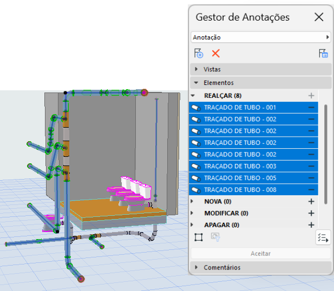This screenshot has width=334, height=291.
Task: Click the elements list vertical scrollbar
Action: point(325,154)
